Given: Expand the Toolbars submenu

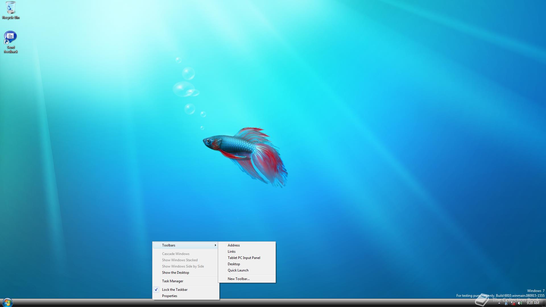Looking at the screenshot, I should tap(186, 245).
